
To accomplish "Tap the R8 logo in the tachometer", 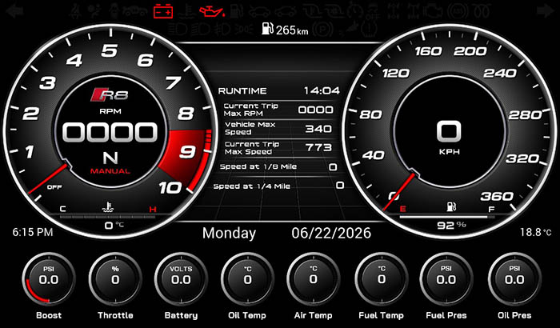I will 110,94.
